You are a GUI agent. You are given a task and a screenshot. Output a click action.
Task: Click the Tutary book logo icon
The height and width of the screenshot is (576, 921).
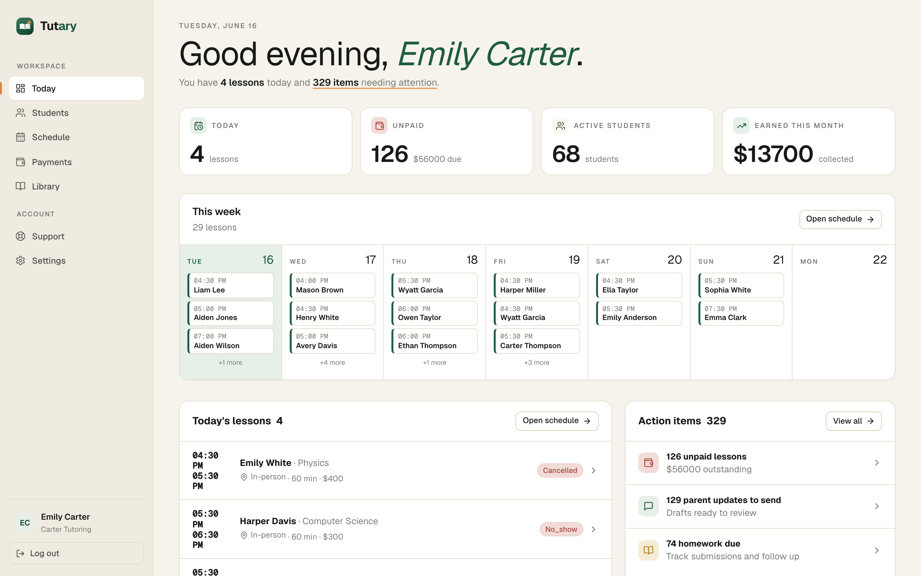(x=25, y=26)
